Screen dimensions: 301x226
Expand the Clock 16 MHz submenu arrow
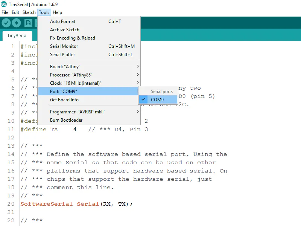point(138,83)
